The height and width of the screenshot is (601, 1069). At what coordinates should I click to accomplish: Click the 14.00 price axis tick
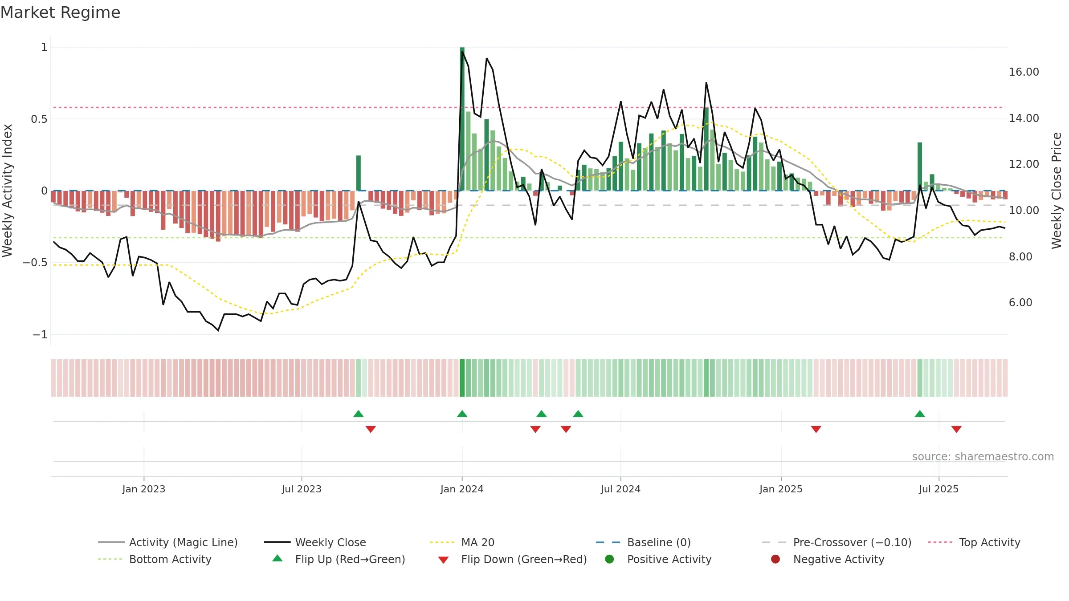tap(1024, 118)
